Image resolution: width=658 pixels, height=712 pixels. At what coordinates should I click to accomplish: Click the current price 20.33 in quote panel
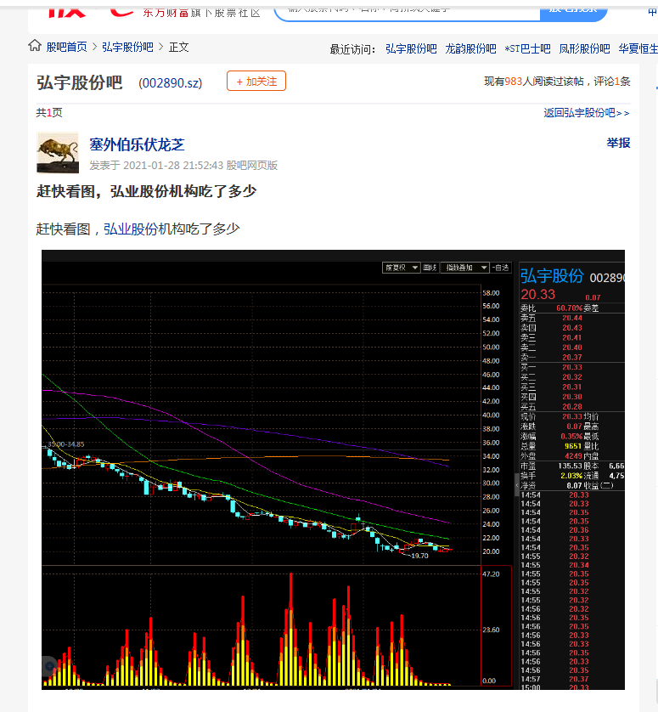(537, 295)
